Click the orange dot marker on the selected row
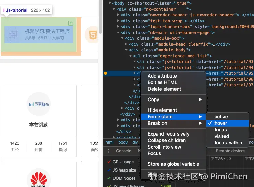The image size is (254, 187). [105, 73]
